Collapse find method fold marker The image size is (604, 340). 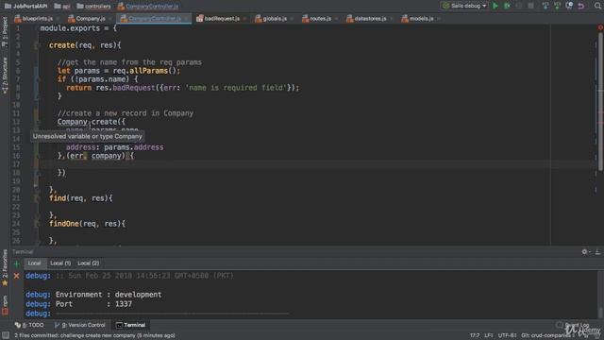pyautogui.click(x=37, y=198)
